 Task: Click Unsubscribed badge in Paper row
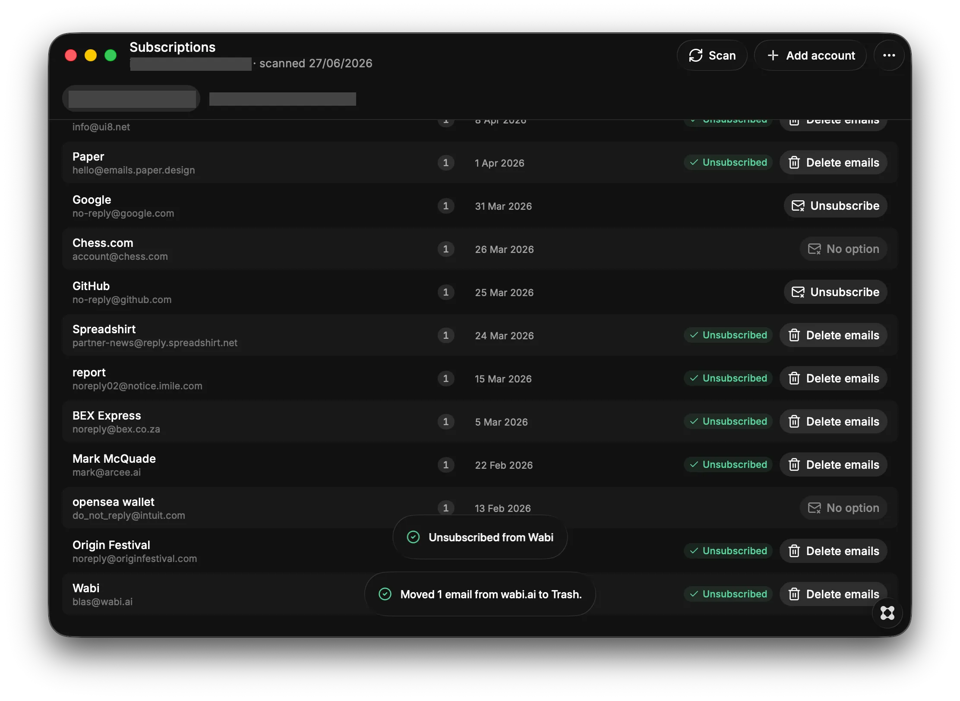[x=728, y=162]
